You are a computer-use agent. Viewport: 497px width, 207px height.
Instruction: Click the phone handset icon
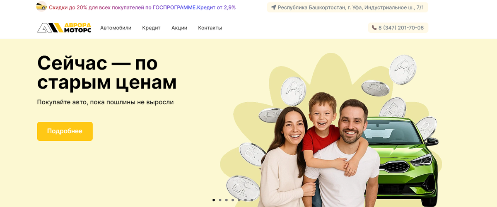point(374,28)
